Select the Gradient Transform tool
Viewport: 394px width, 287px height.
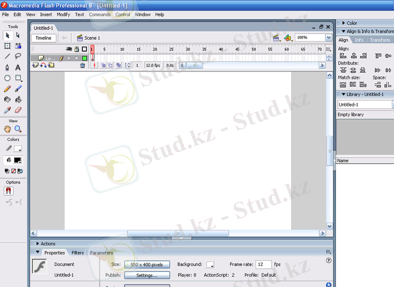(x=18, y=46)
